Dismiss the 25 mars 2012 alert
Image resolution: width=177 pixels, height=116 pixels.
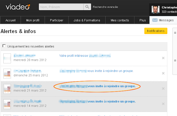163,73
